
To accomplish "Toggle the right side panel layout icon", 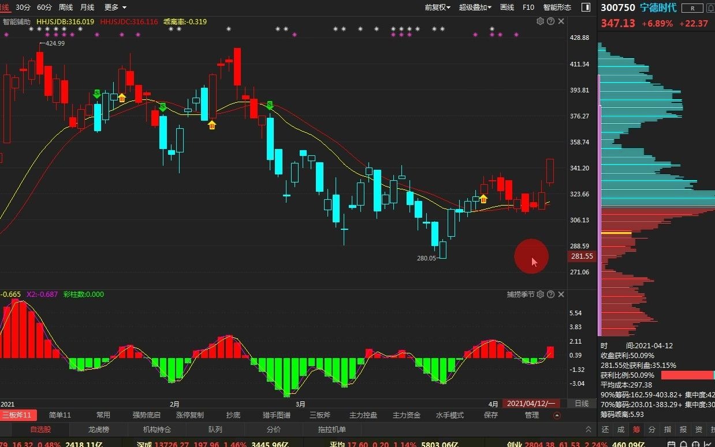I will 586,8.
